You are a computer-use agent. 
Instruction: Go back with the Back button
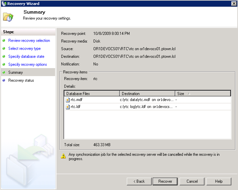139,181
